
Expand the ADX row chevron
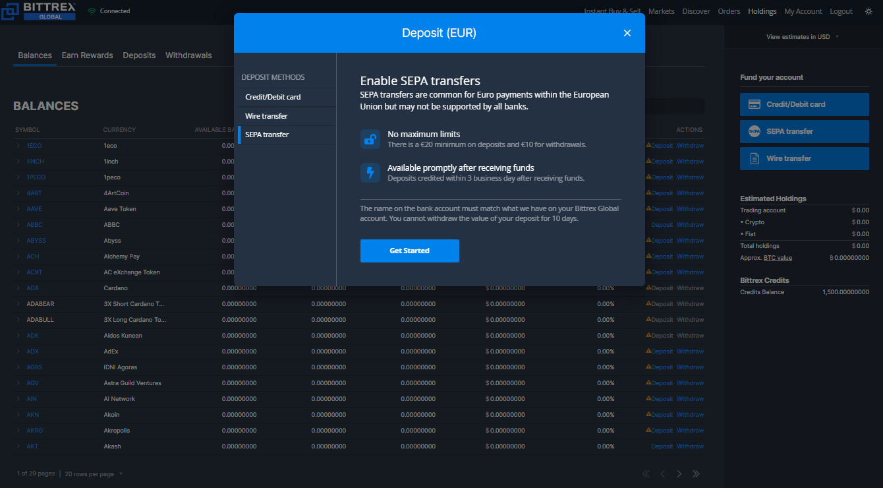click(18, 351)
